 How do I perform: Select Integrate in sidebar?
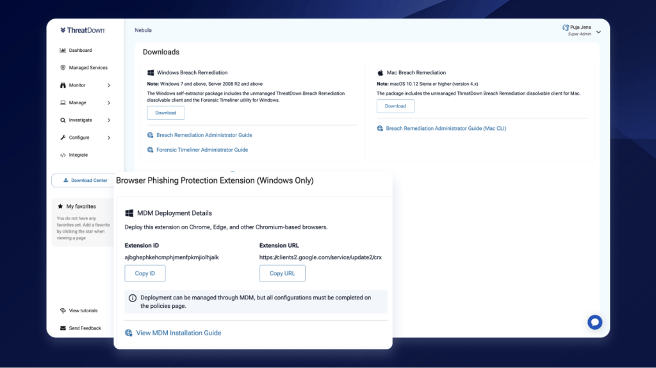click(x=78, y=155)
